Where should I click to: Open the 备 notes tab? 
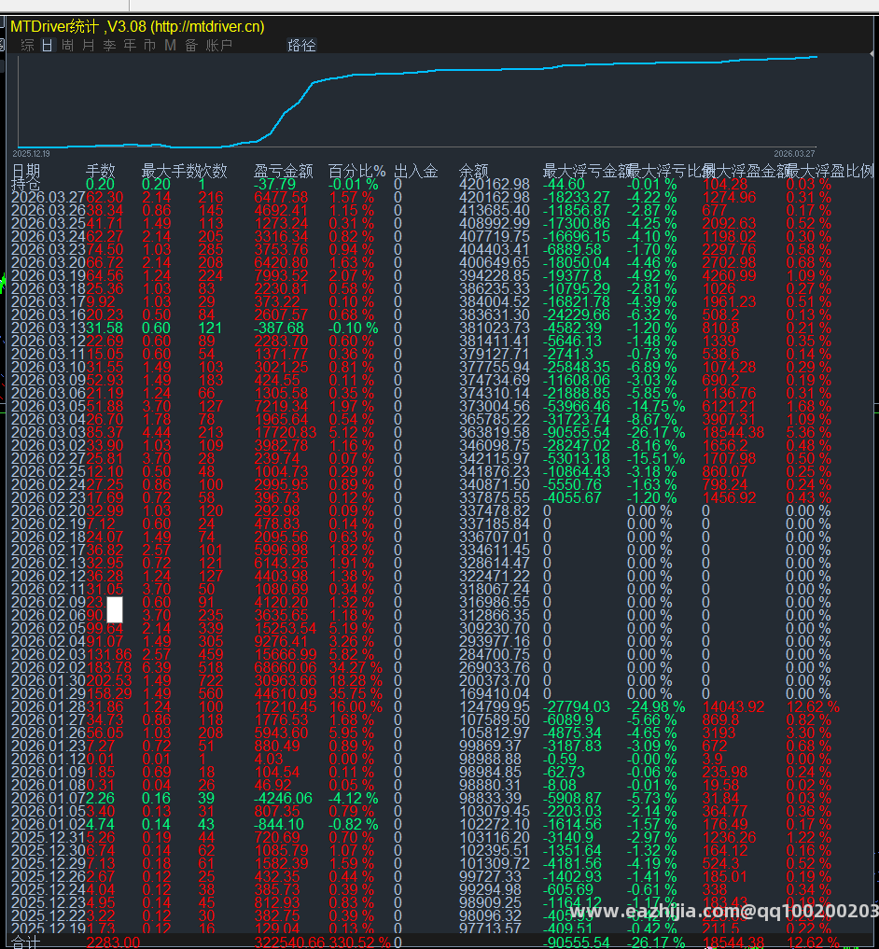(x=191, y=46)
